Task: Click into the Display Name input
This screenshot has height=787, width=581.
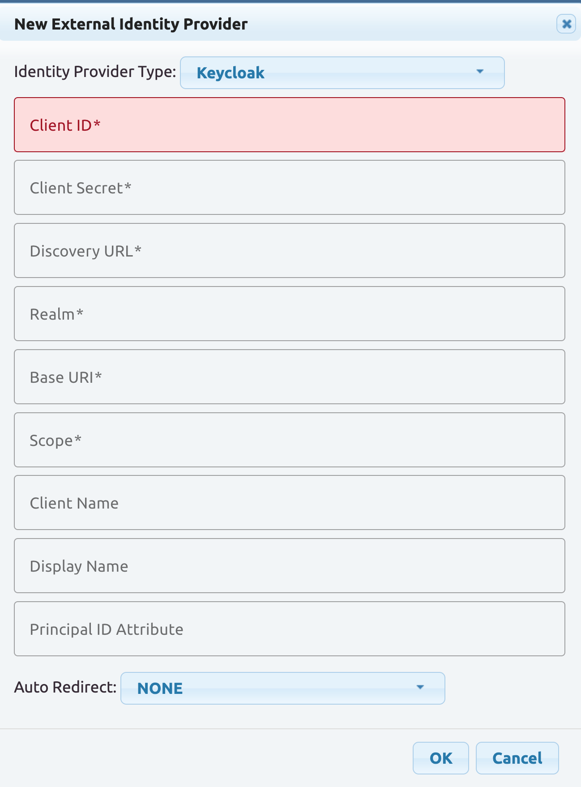Action: click(x=289, y=566)
